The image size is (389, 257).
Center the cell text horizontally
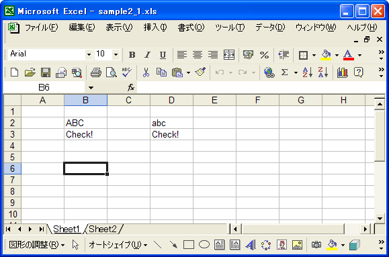(198, 55)
